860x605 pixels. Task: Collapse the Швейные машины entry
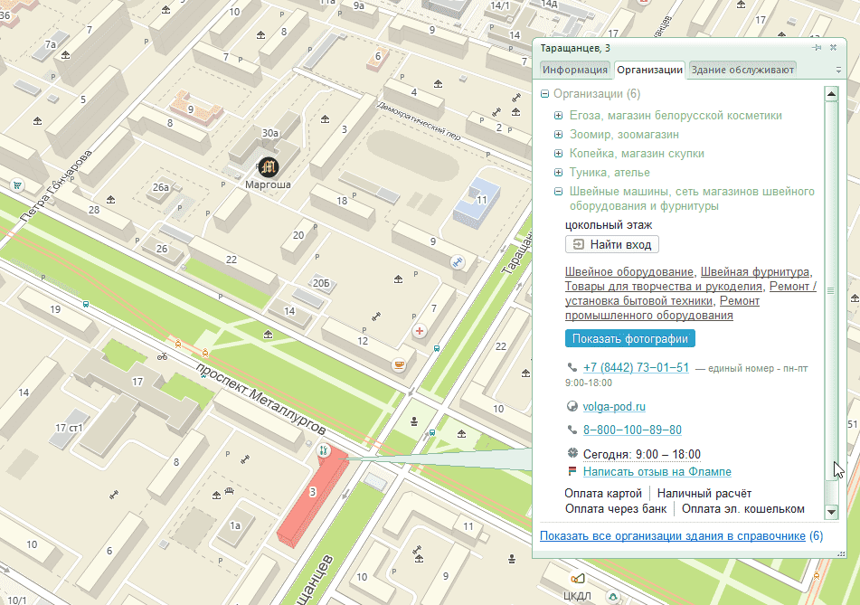point(559,192)
